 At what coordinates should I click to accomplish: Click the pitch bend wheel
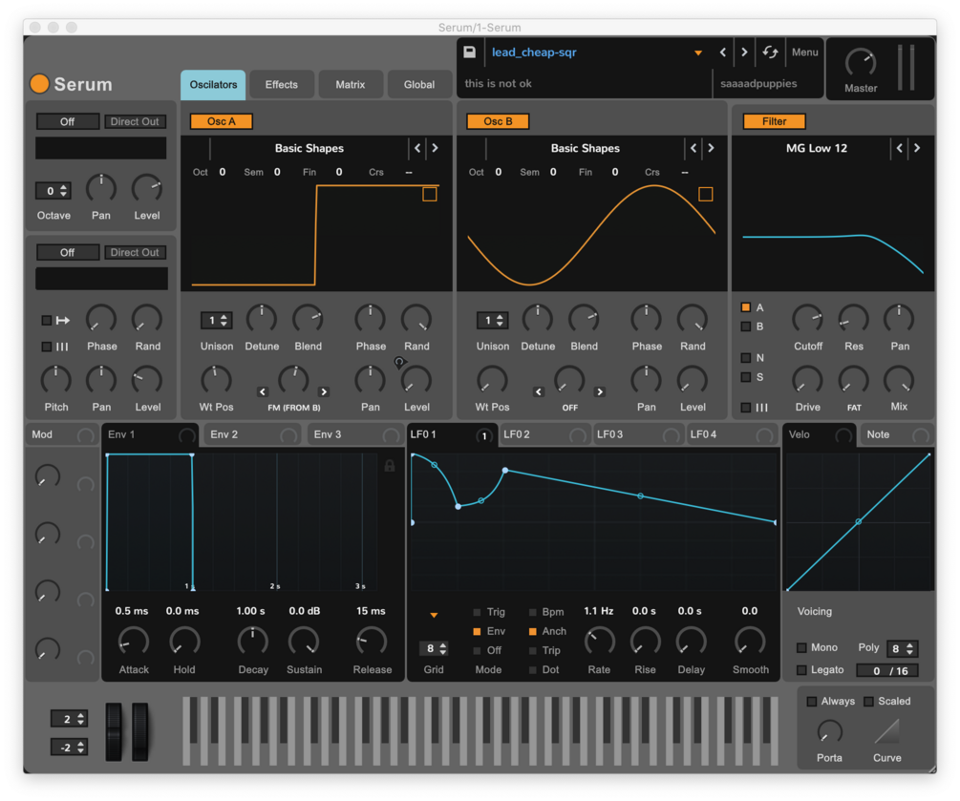pos(114,731)
